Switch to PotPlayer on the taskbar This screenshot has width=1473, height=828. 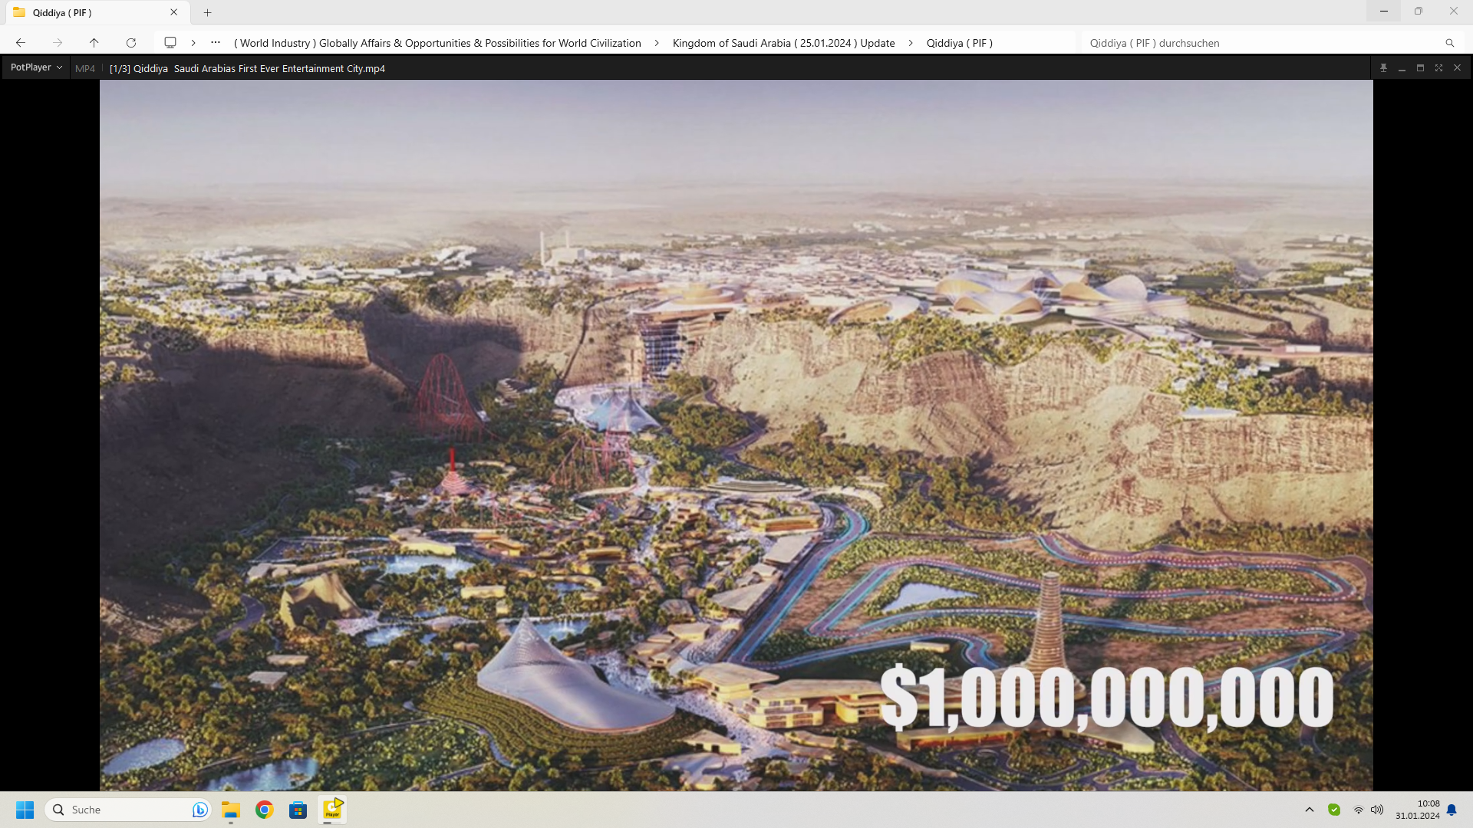(x=332, y=810)
